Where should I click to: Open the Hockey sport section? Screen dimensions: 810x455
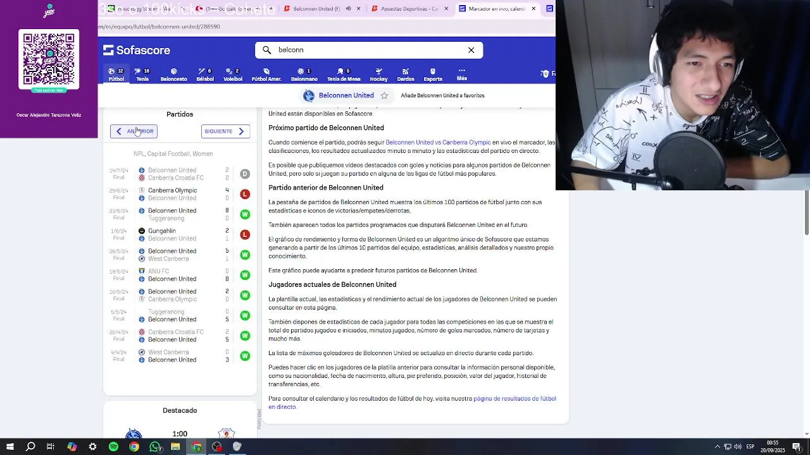click(378, 75)
